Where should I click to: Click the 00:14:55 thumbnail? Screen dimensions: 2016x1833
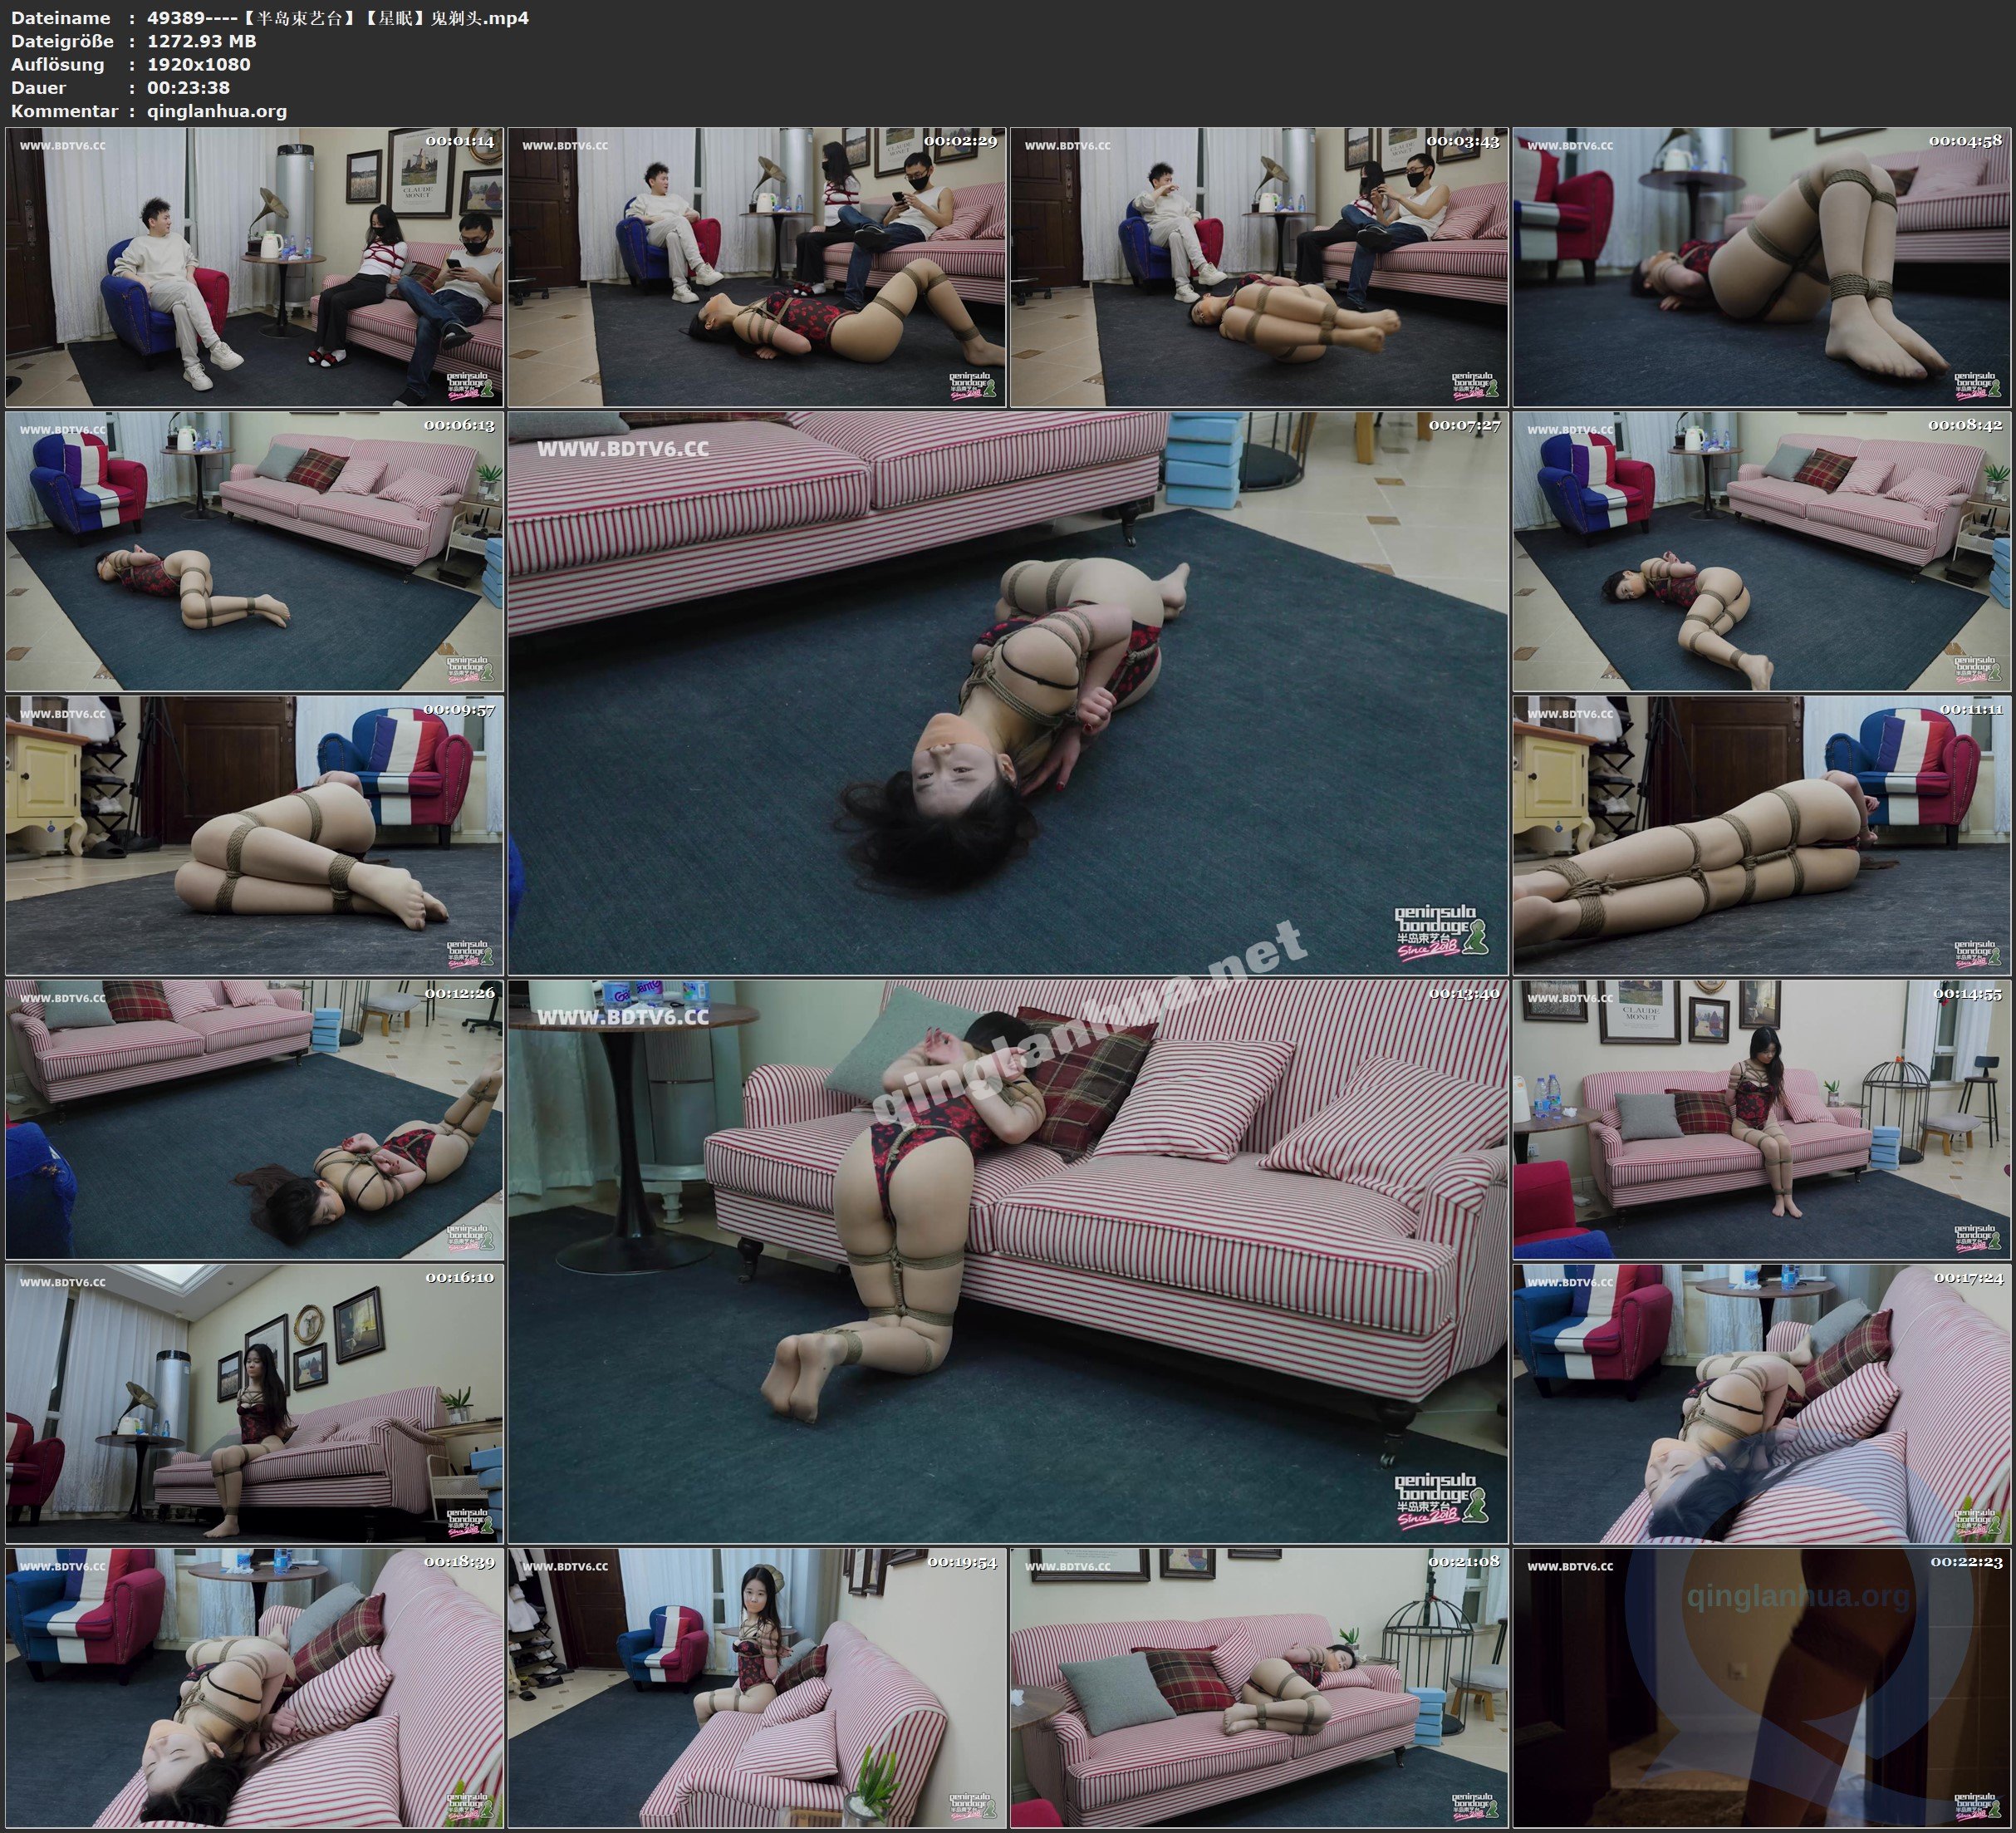pos(1761,1119)
